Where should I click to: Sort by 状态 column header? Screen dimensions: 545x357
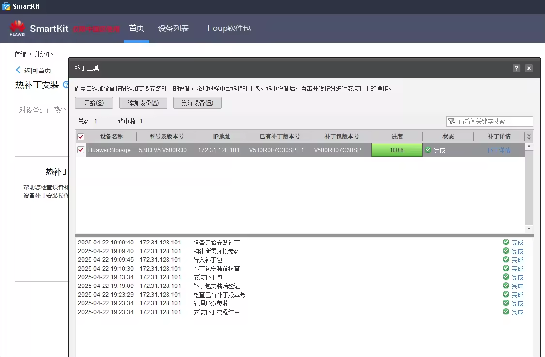[x=448, y=137]
